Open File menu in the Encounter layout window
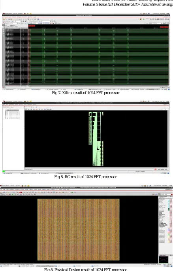The height and width of the screenshot is (271, 173). [x=1, y=190]
